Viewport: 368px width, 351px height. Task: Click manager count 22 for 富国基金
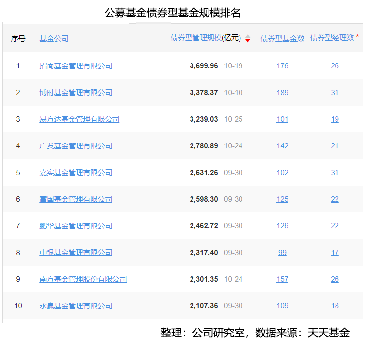point(335,199)
